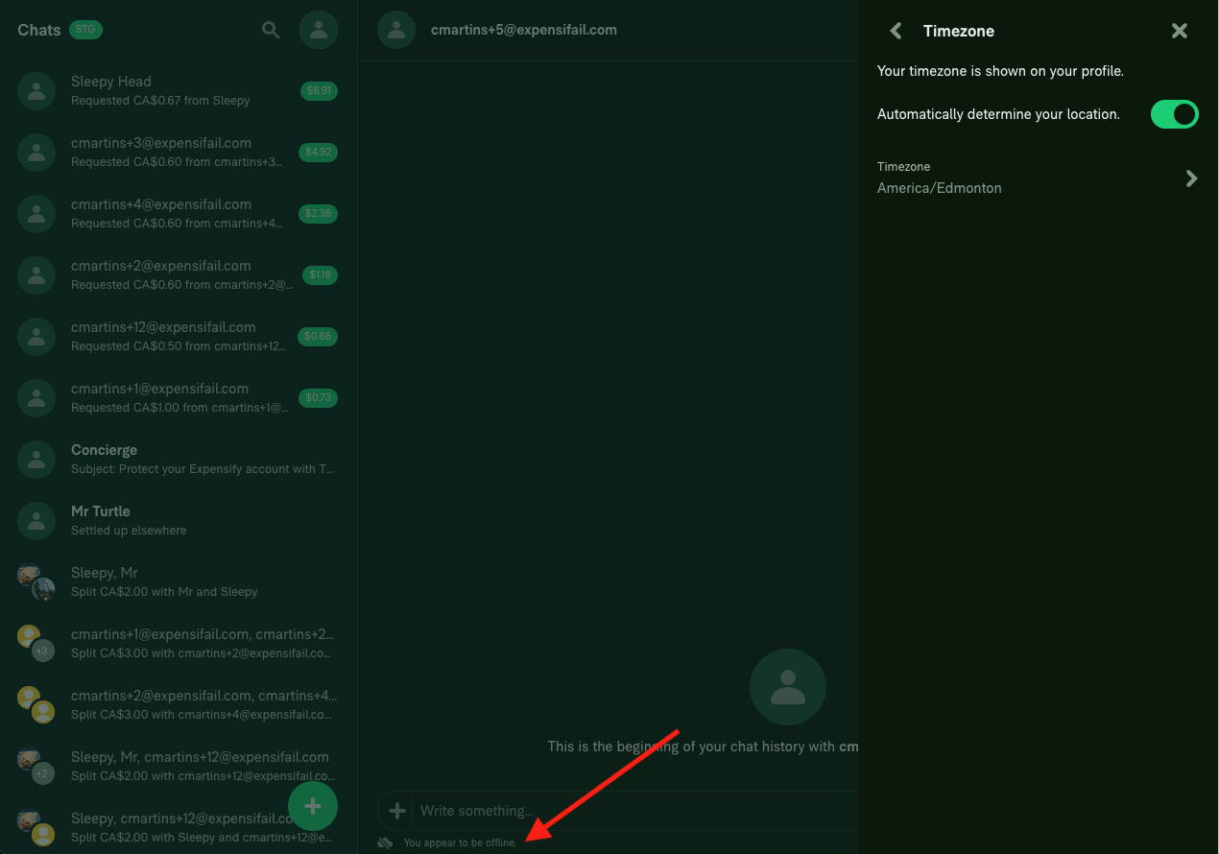
Task: Click the STG environment badge
Action: click(x=86, y=30)
